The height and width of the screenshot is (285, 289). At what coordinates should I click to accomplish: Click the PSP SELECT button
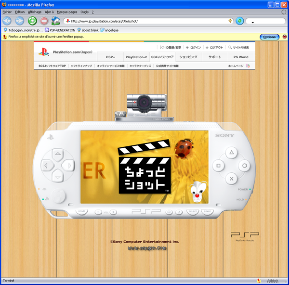[193, 212]
